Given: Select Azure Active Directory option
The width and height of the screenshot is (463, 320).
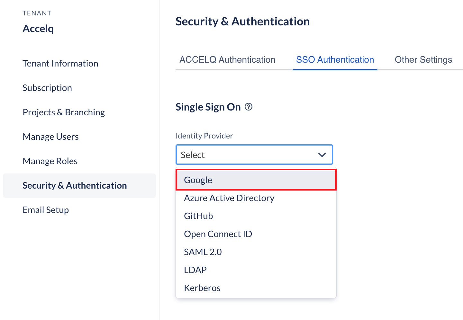Looking at the screenshot, I should coord(256,198).
